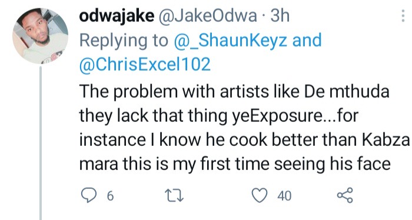Visit the @ChrisExcel102 mention link

[x=145, y=64]
